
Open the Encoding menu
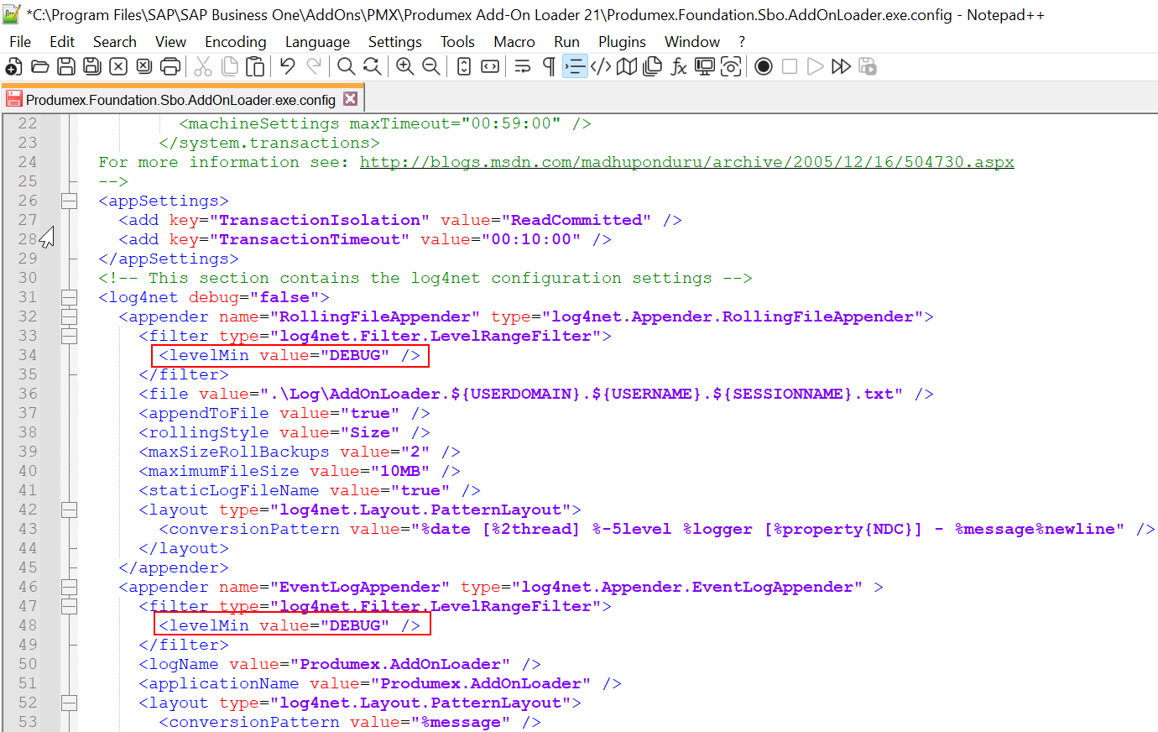click(x=236, y=42)
